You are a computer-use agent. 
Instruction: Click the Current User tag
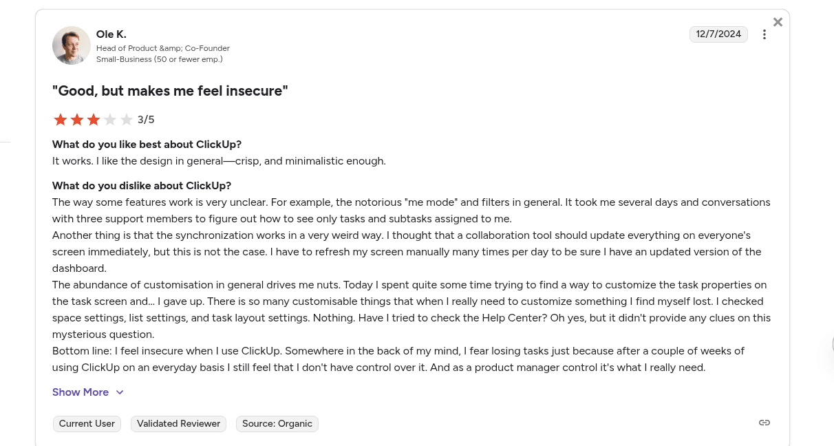coord(87,424)
